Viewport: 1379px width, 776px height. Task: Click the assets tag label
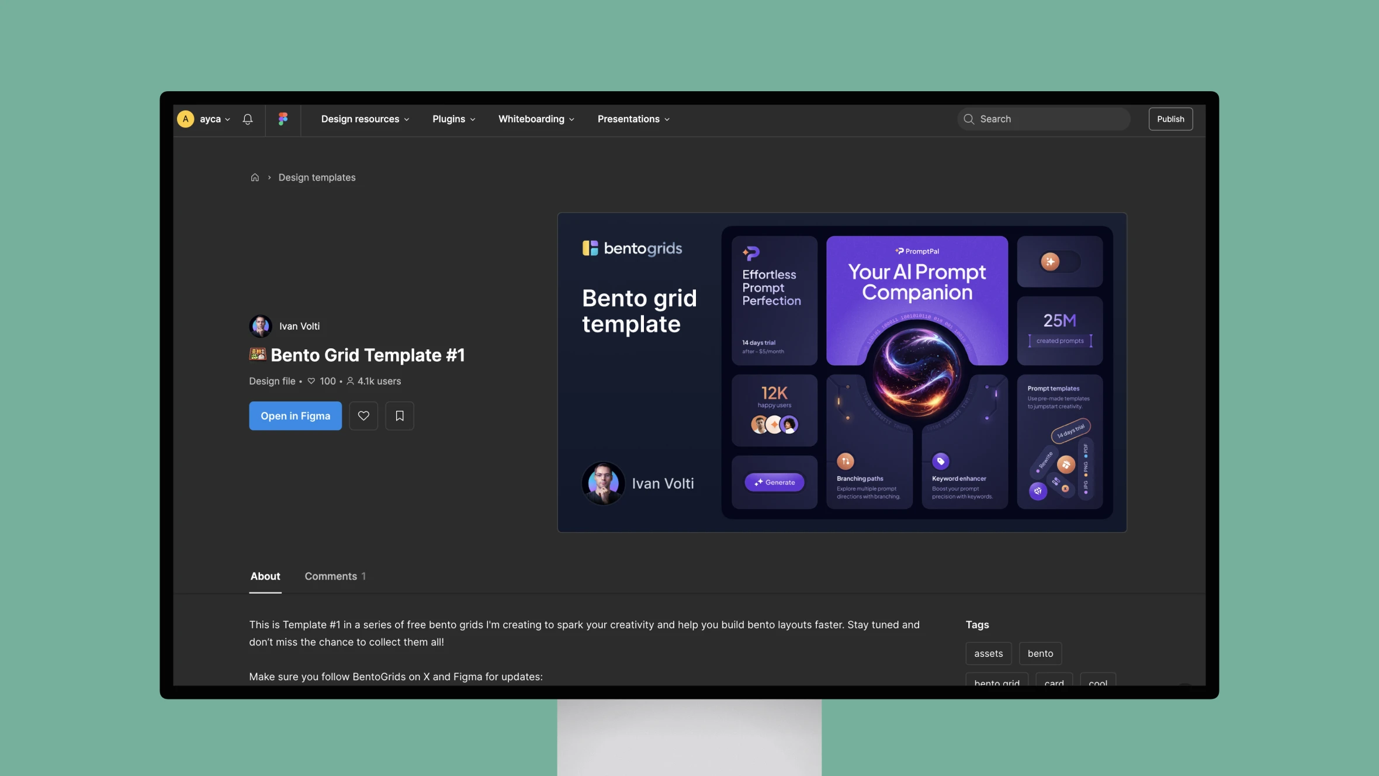point(988,654)
